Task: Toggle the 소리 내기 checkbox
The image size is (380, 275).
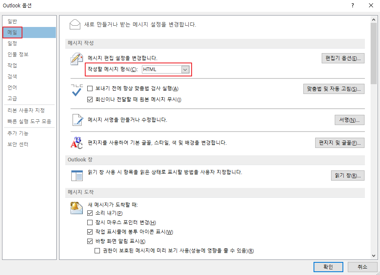Action: click(x=90, y=213)
